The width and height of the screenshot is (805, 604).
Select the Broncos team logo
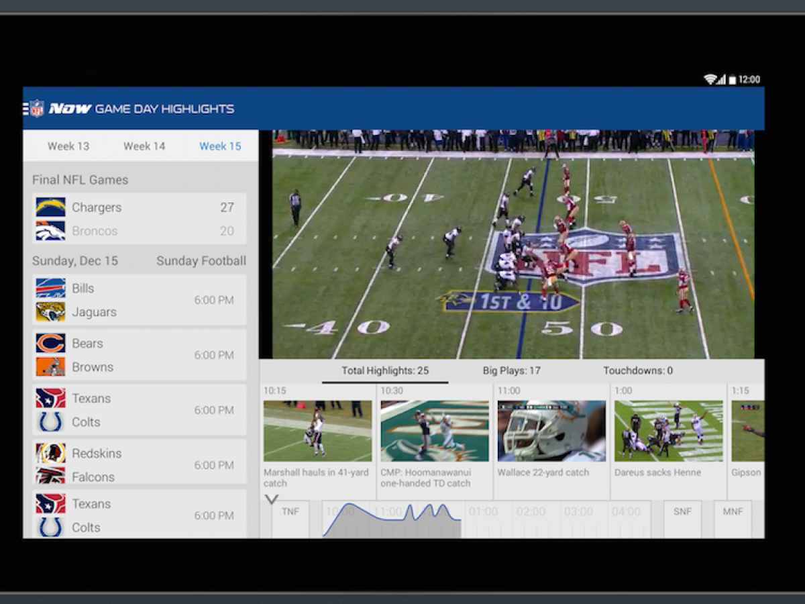tap(51, 231)
